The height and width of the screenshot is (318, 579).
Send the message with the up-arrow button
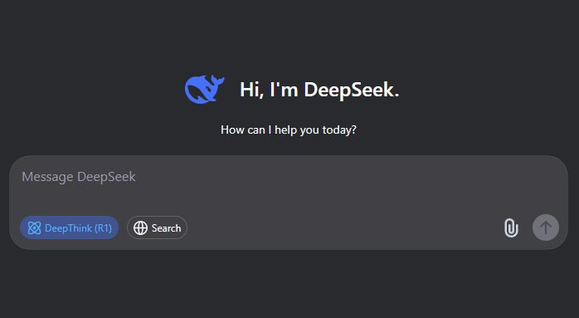[545, 227]
